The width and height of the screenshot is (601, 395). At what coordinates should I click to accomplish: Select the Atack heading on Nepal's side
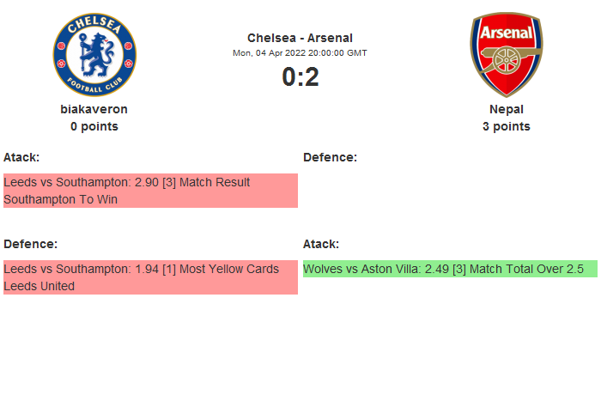pyautogui.click(x=321, y=244)
